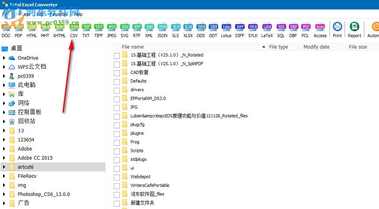Open the Edit menu
379x209 pixels.
click(x=40, y=14)
